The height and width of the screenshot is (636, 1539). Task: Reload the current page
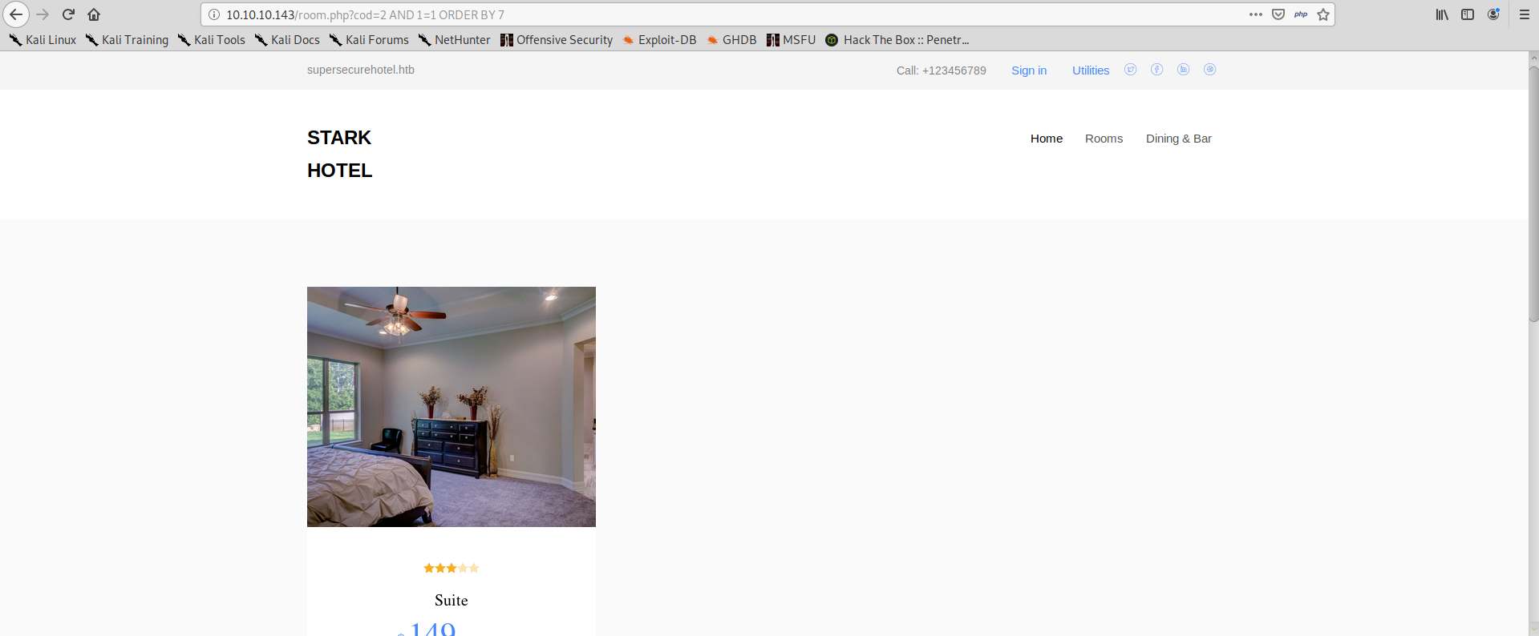pos(68,14)
